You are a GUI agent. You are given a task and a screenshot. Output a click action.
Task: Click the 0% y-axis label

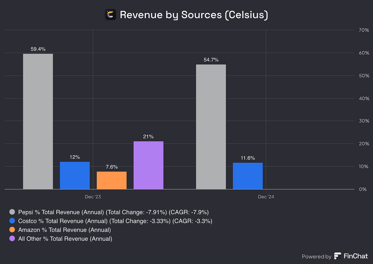click(363, 189)
